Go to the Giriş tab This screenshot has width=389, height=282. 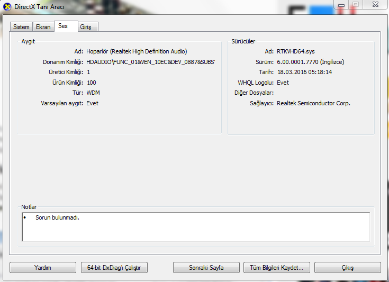(x=86, y=27)
